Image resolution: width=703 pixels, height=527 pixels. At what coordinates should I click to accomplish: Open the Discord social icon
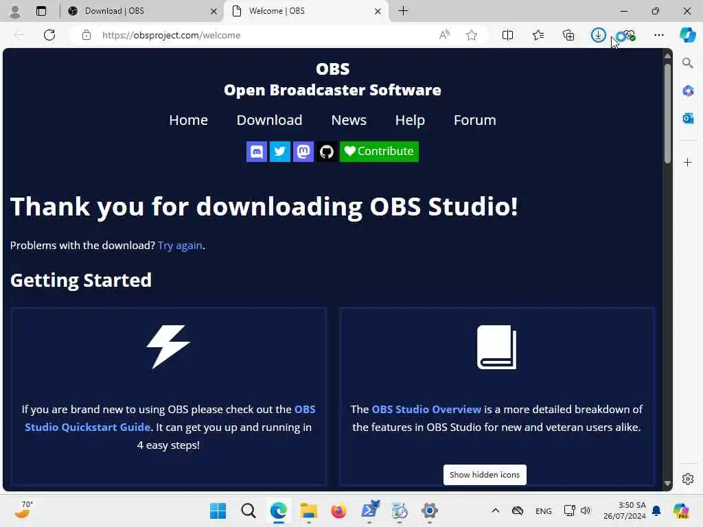(257, 152)
